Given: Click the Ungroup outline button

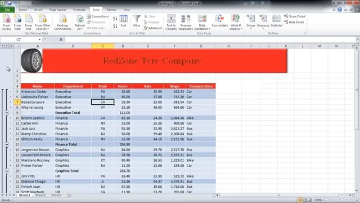Looking at the screenshot, I should pyautogui.click(x=263, y=22).
